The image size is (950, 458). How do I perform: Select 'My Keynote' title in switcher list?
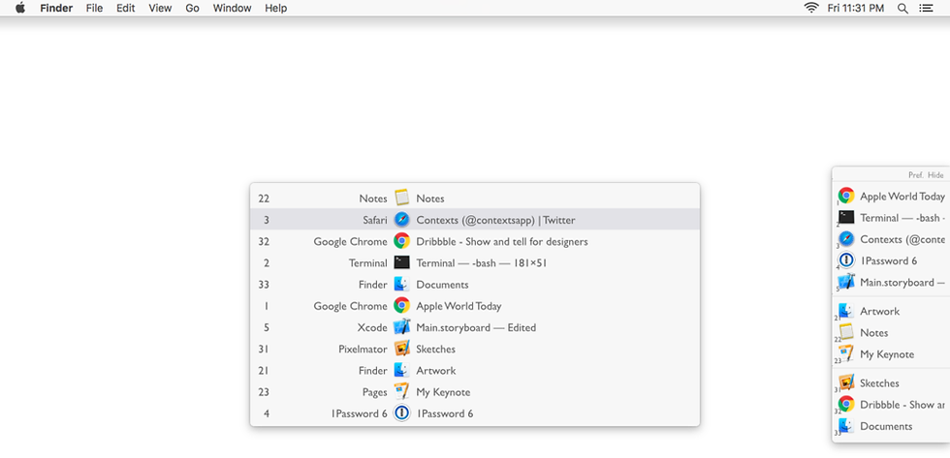(443, 392)
